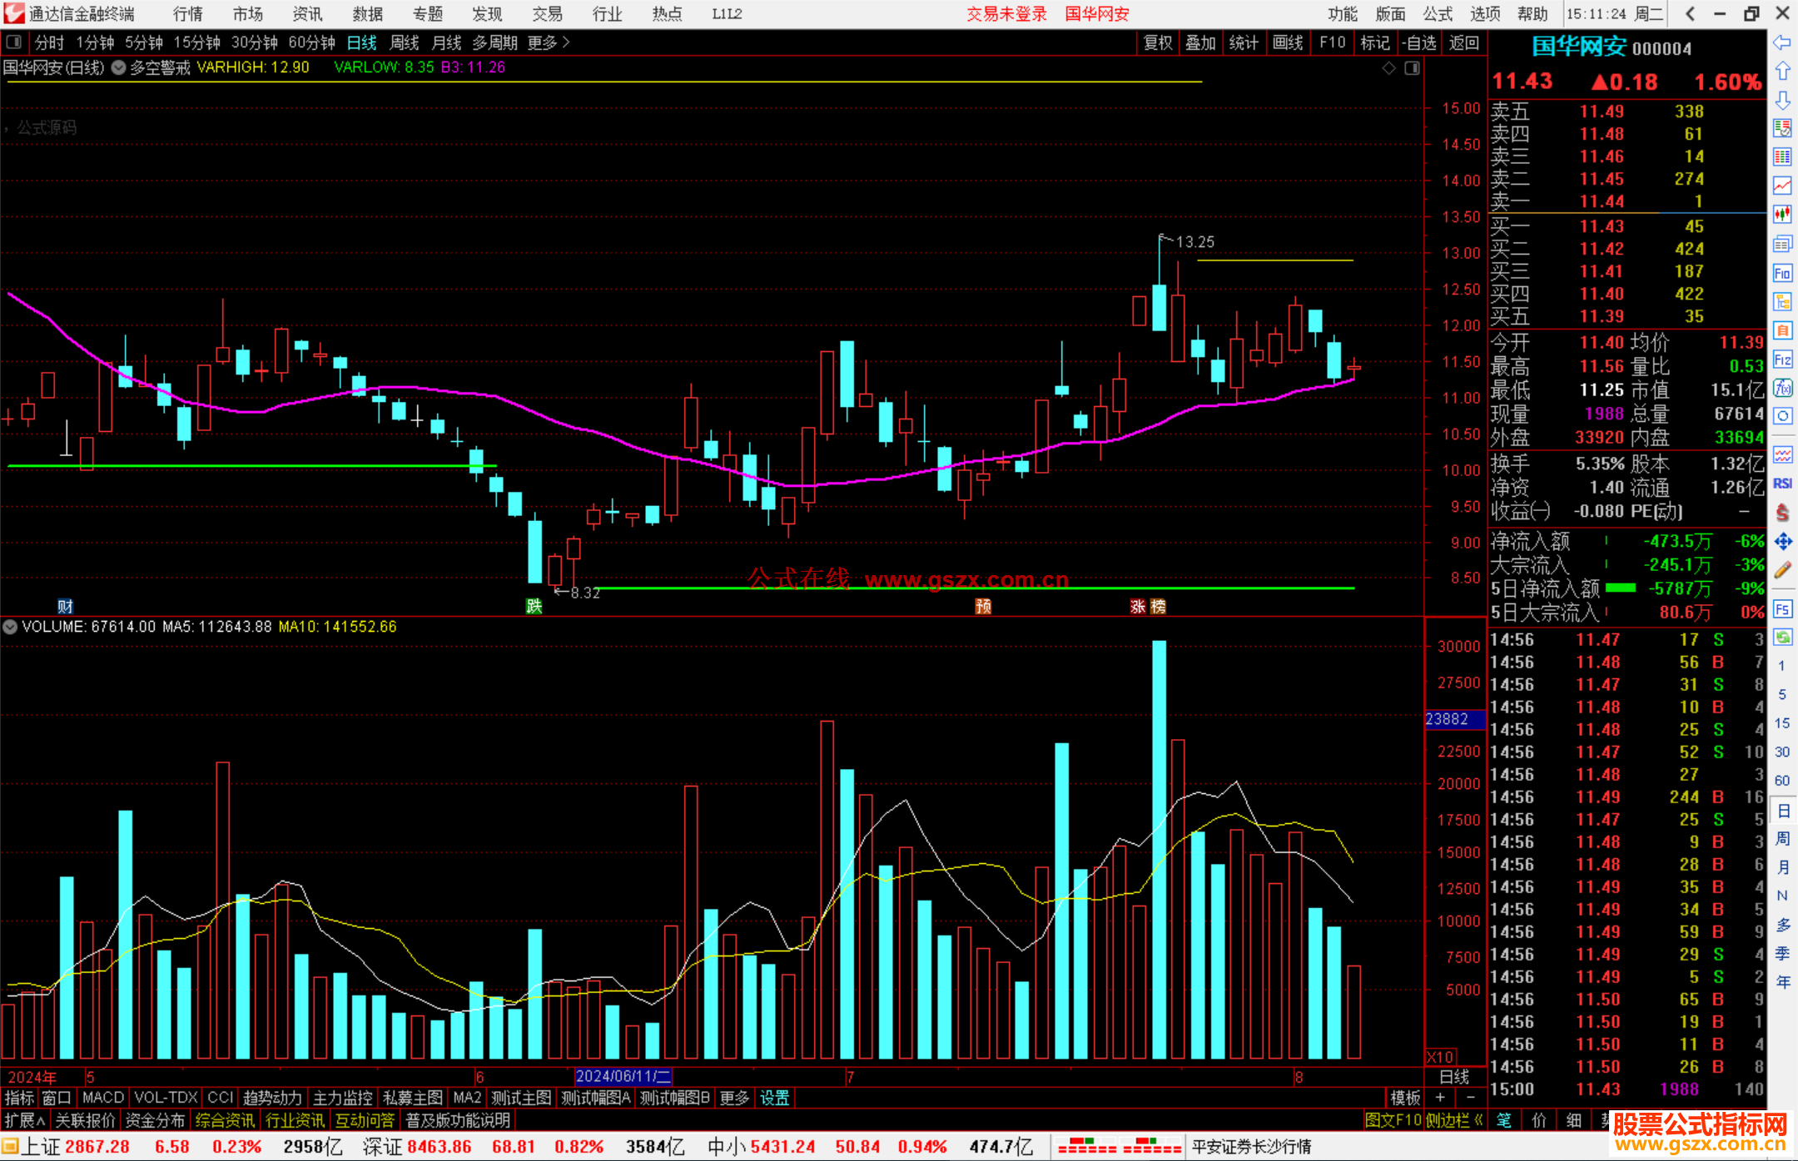Click the RSI indicator sidebar icon
The height and width of the screenshot is (1161, 1798).
(x=1782, y=484)
